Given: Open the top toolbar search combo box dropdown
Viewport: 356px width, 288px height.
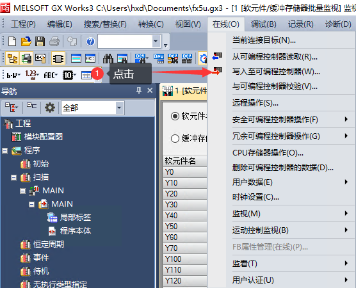Looking at the screenshot, I should click(156, 41).
